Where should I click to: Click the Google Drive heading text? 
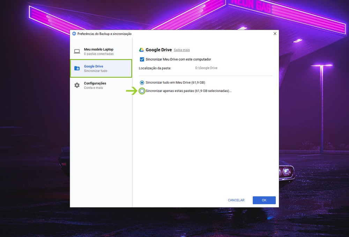click(x=158, y=50)
